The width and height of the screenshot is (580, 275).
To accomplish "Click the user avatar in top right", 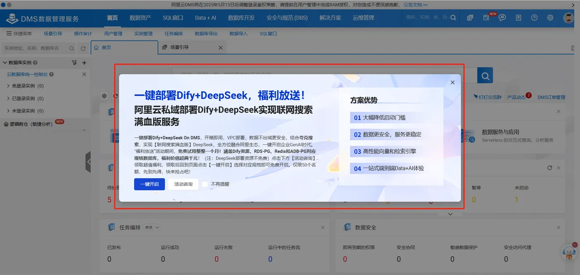I will click(568, 18).
